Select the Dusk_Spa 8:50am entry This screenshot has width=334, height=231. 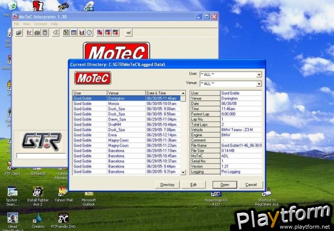point(126,114)
